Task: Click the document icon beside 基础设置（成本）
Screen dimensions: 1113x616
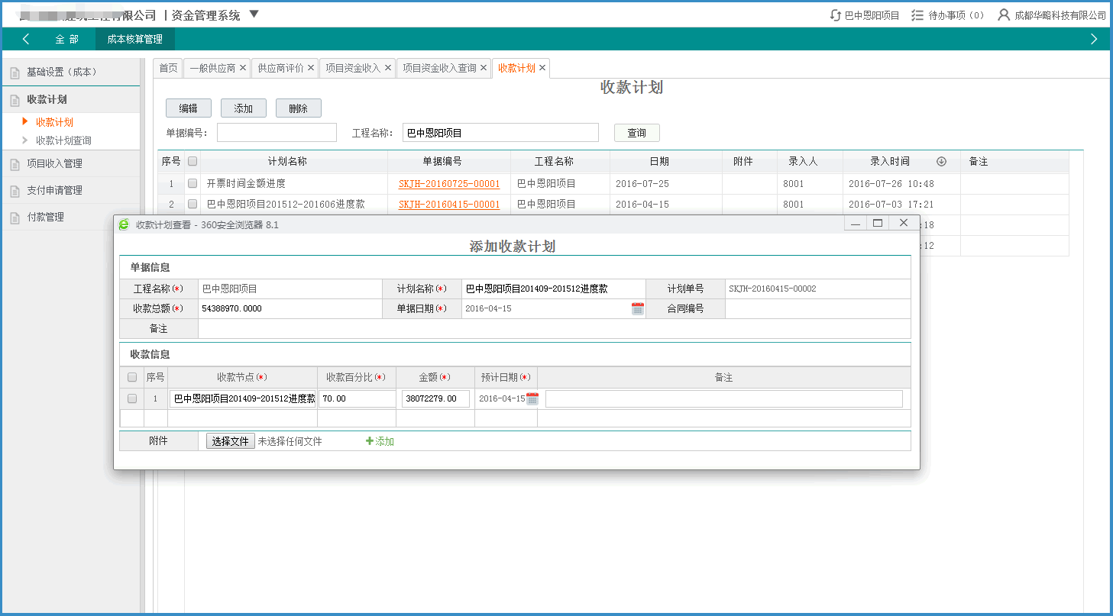Action: tap(15, 73)
